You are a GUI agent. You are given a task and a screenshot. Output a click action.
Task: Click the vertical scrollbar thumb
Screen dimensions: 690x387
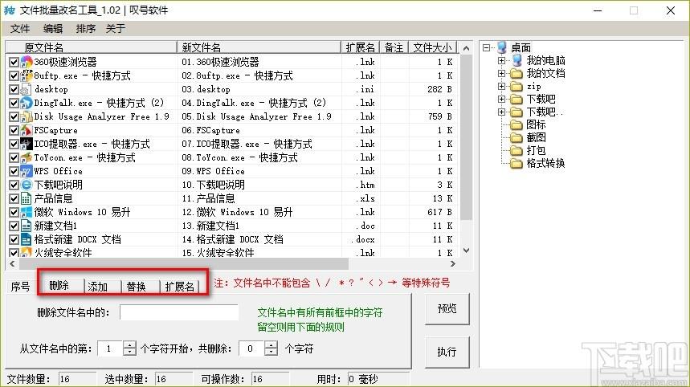(467, 137)
